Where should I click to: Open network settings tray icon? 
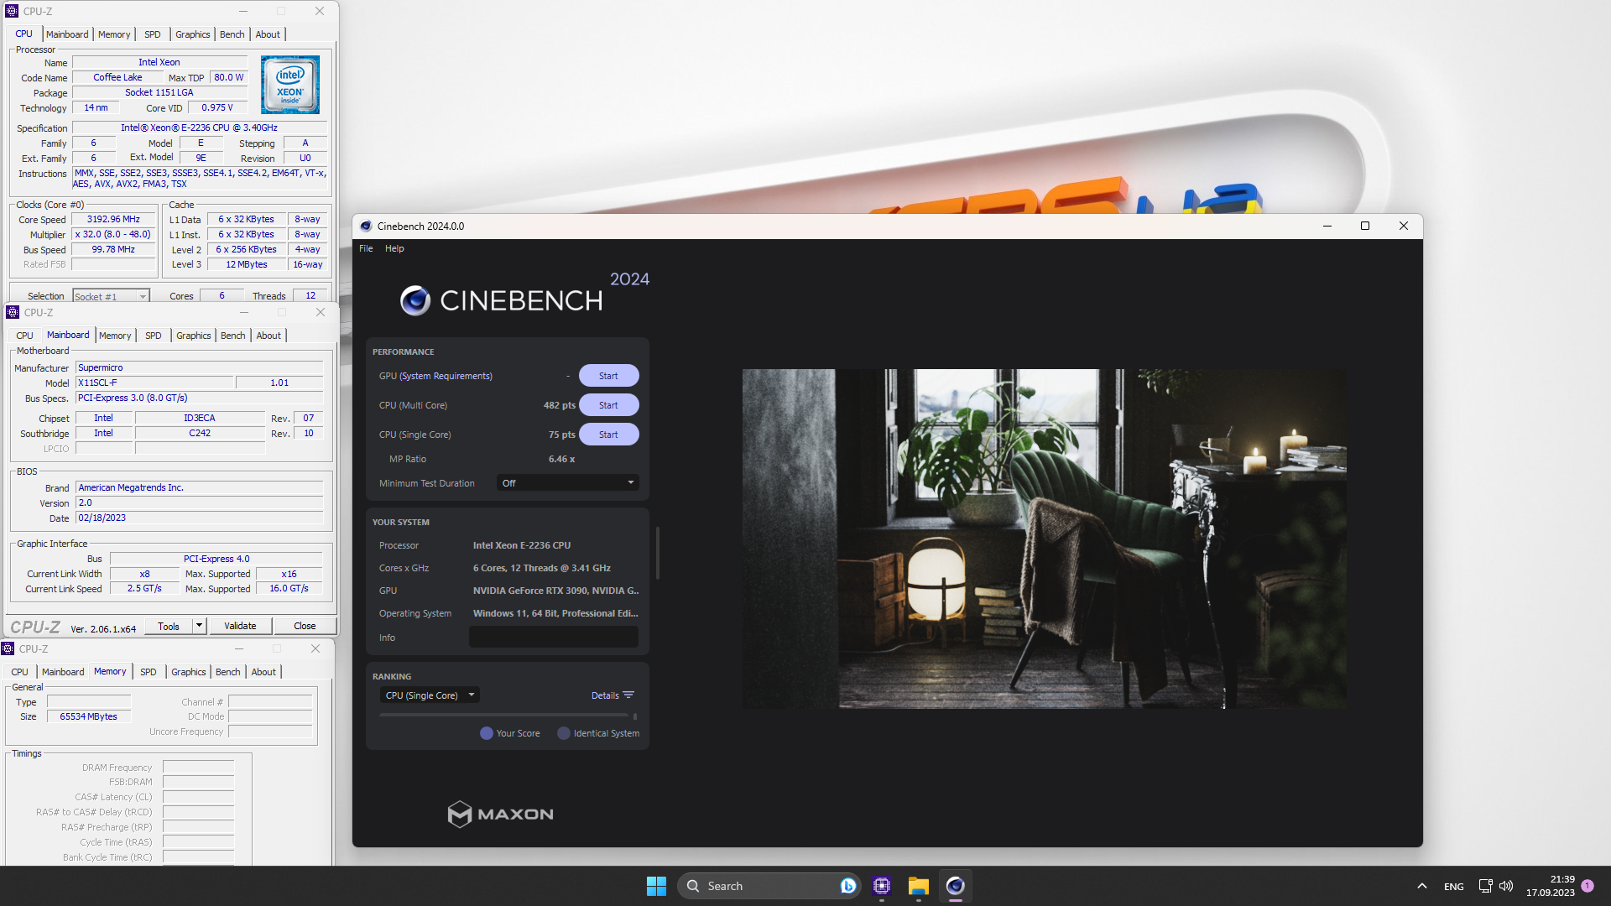(1485, 886)
